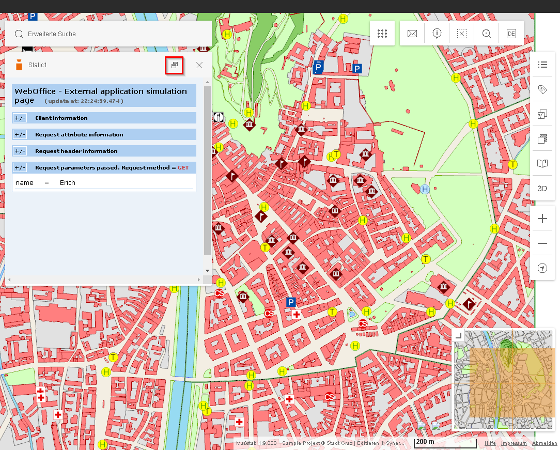Viewport: 560px width, 450px height.
Task: Activate the magnifier zoom search tool
Action: (x=486, y=33)
